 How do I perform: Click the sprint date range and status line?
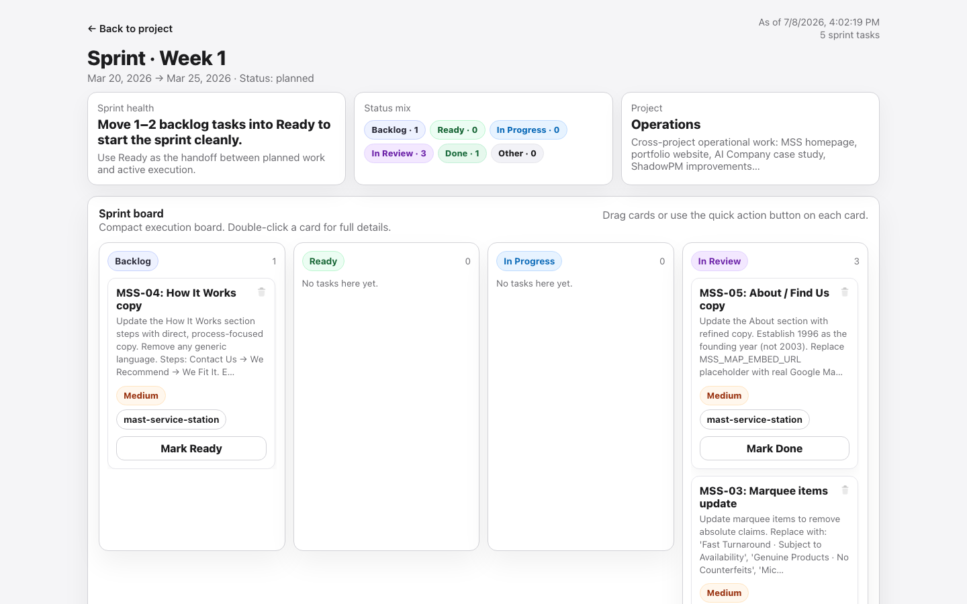(201, 79)
